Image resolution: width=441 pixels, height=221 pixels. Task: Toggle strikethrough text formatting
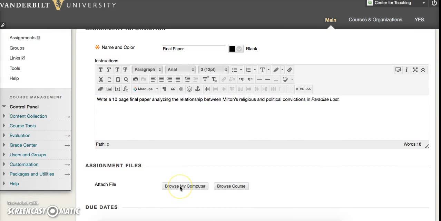point(126,70)
